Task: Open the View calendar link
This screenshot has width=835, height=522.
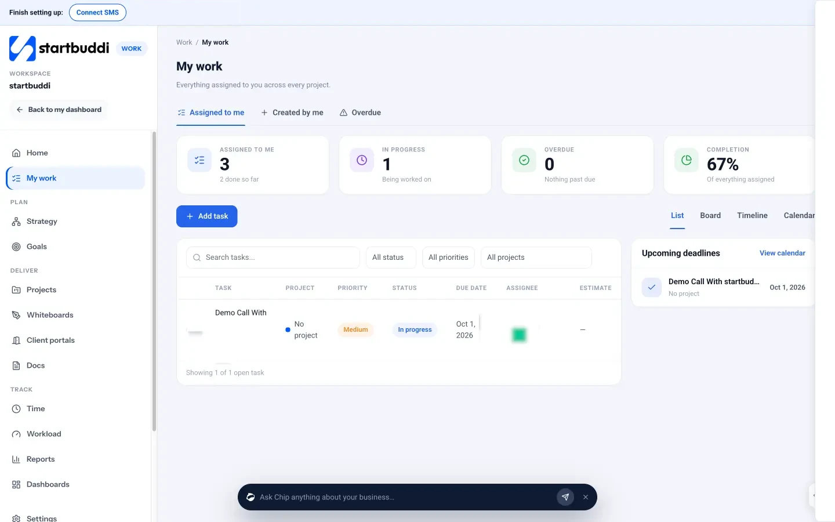Action: click(782, 253)
